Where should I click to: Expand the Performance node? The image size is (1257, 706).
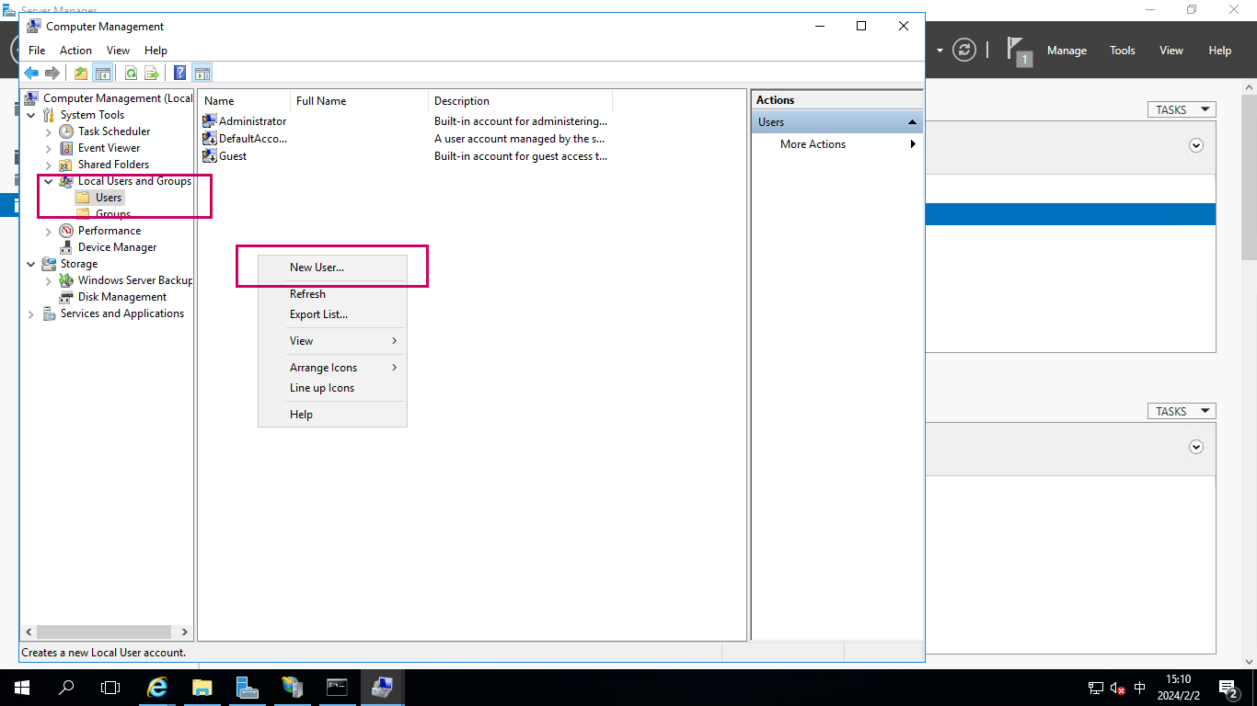pyautogui.click(x=48, y=231)
